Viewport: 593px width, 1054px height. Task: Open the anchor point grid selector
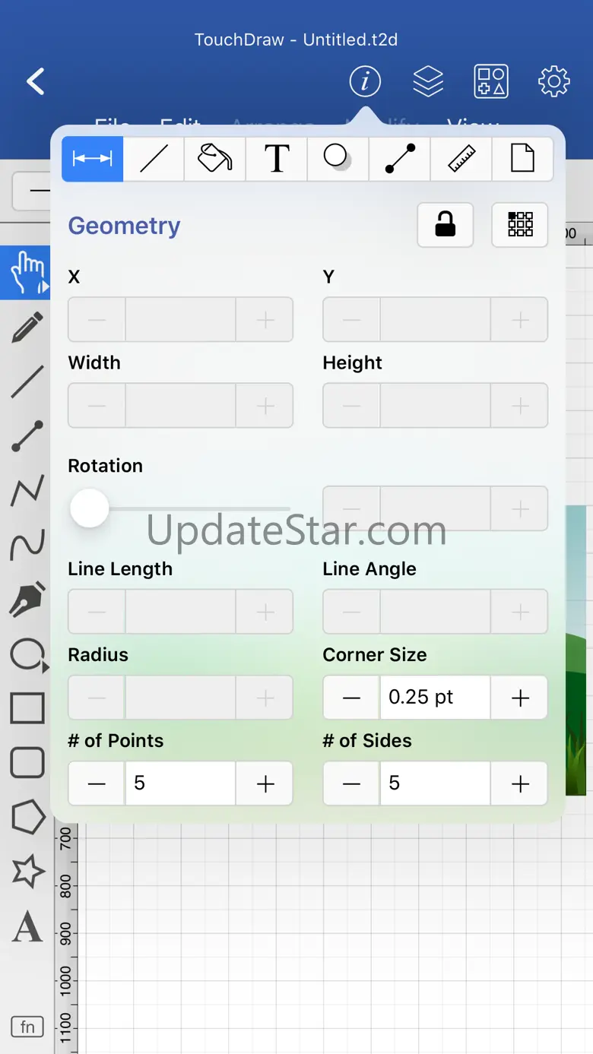click(520, 225)
